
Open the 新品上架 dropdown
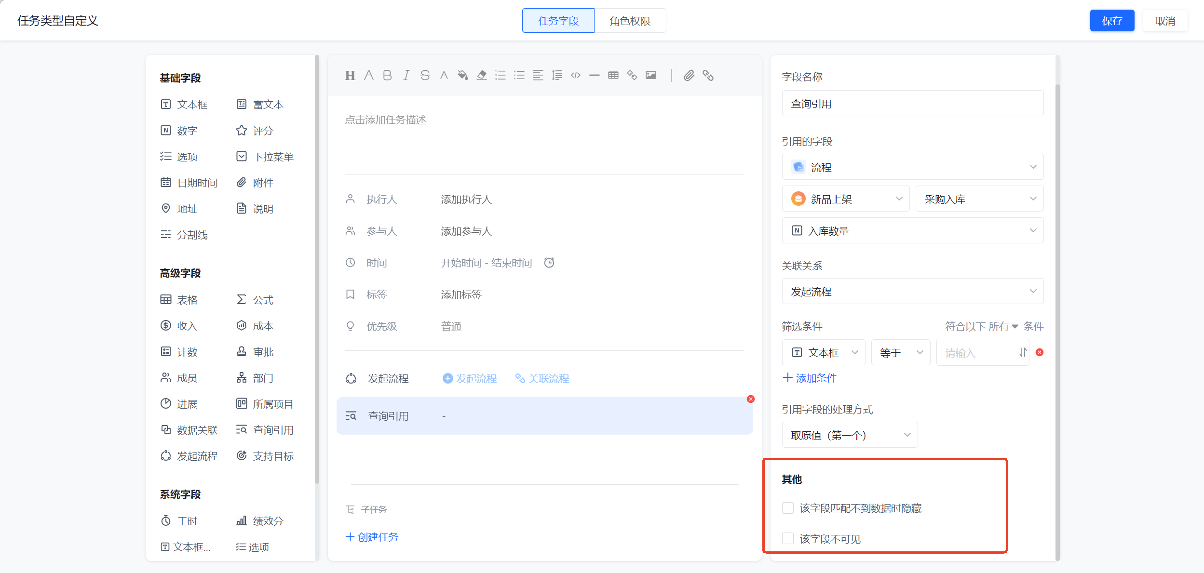[846, 199]
